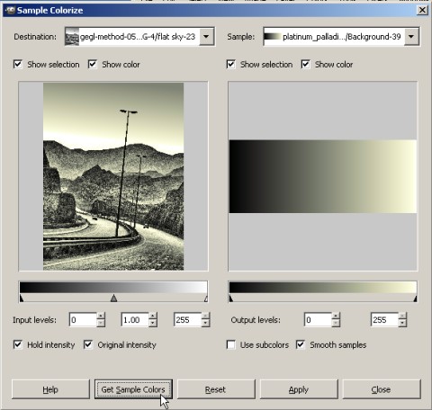Click the sample gradient thumbnail icon
Viewport: 432px width, 410px height.
coord(272,37)
